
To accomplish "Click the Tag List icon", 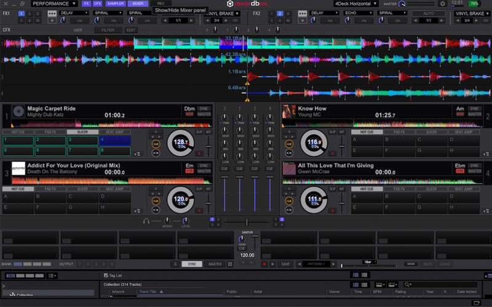I will pyautogui.click(x=106, y=275).
